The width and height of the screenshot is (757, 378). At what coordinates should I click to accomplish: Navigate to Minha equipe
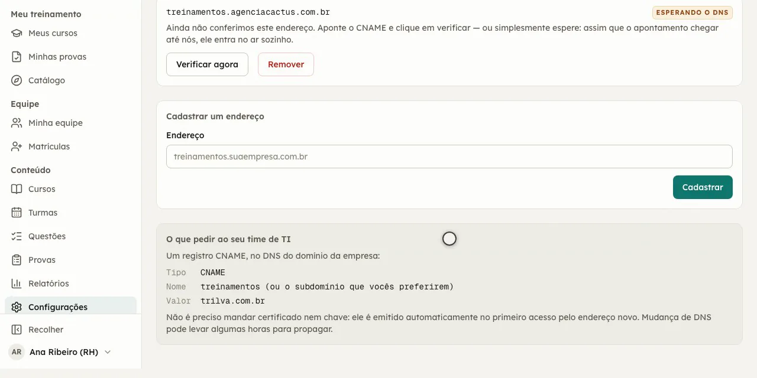coord(70,123)
